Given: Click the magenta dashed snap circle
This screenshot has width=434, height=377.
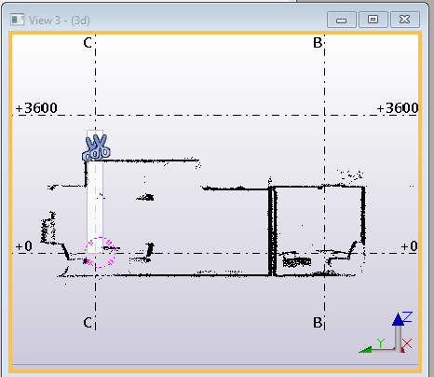Looking at the screenshot, I should coord(101,252).
